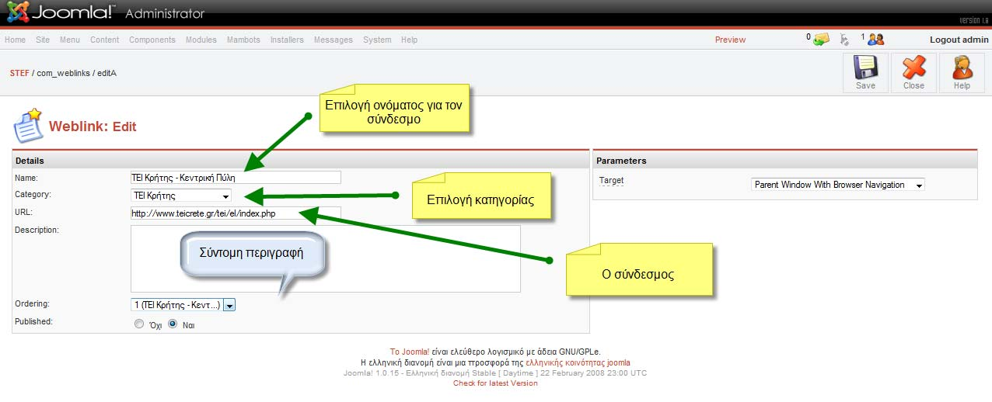Screen dimensions: 992x402
Task: Open the Menu menu item
Action: pos(70,40)
